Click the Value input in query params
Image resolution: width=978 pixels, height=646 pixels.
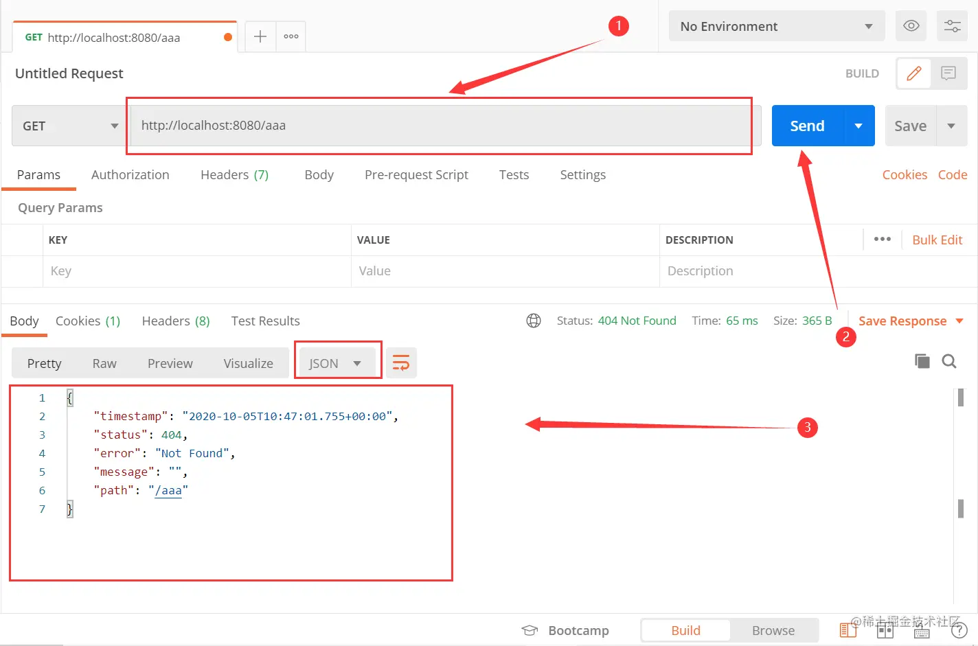click(505, 271)
